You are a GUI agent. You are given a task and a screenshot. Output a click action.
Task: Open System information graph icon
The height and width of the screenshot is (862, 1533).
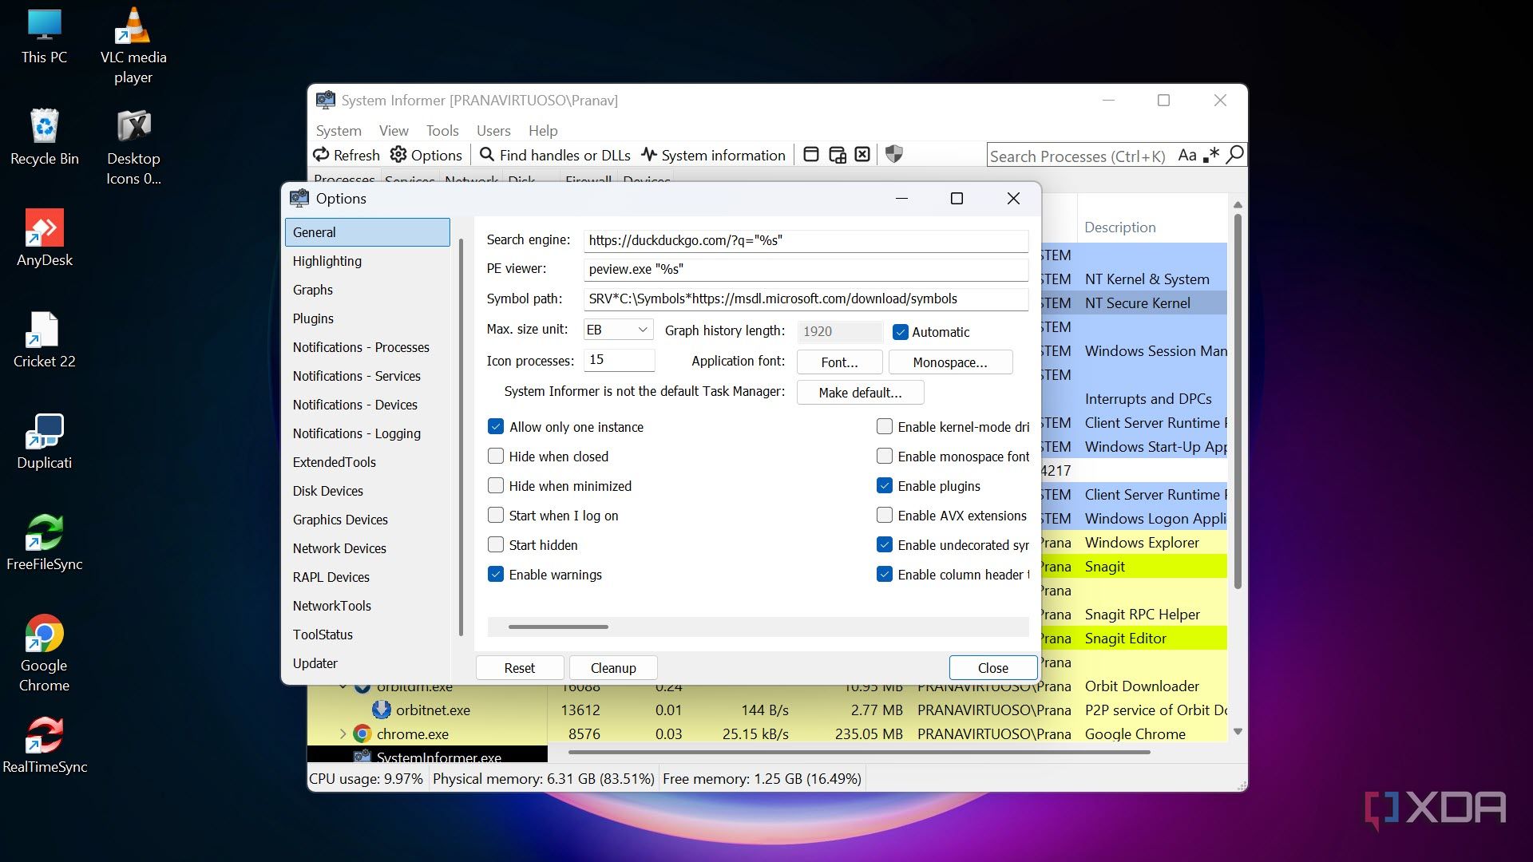click(x=649, y=155)
